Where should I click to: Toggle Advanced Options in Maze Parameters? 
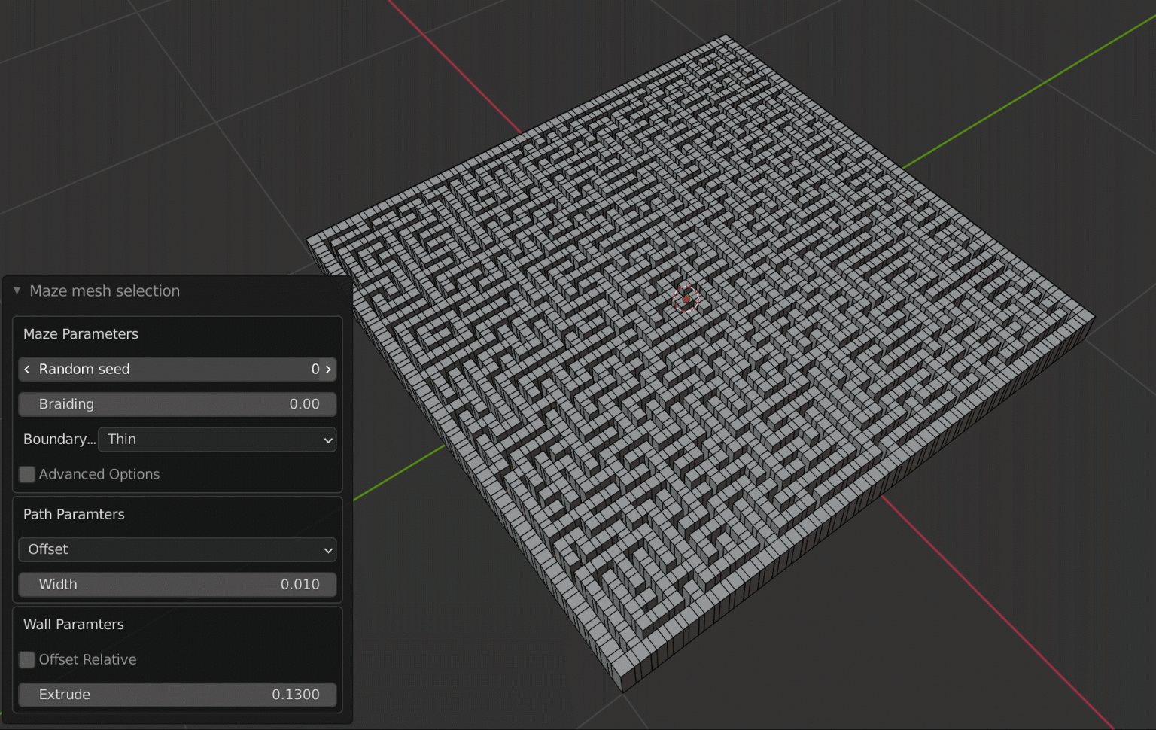click(26, 474)
